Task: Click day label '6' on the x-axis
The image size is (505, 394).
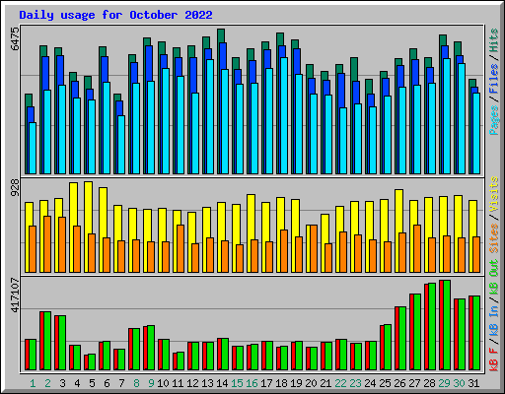Action: [107, 383]
